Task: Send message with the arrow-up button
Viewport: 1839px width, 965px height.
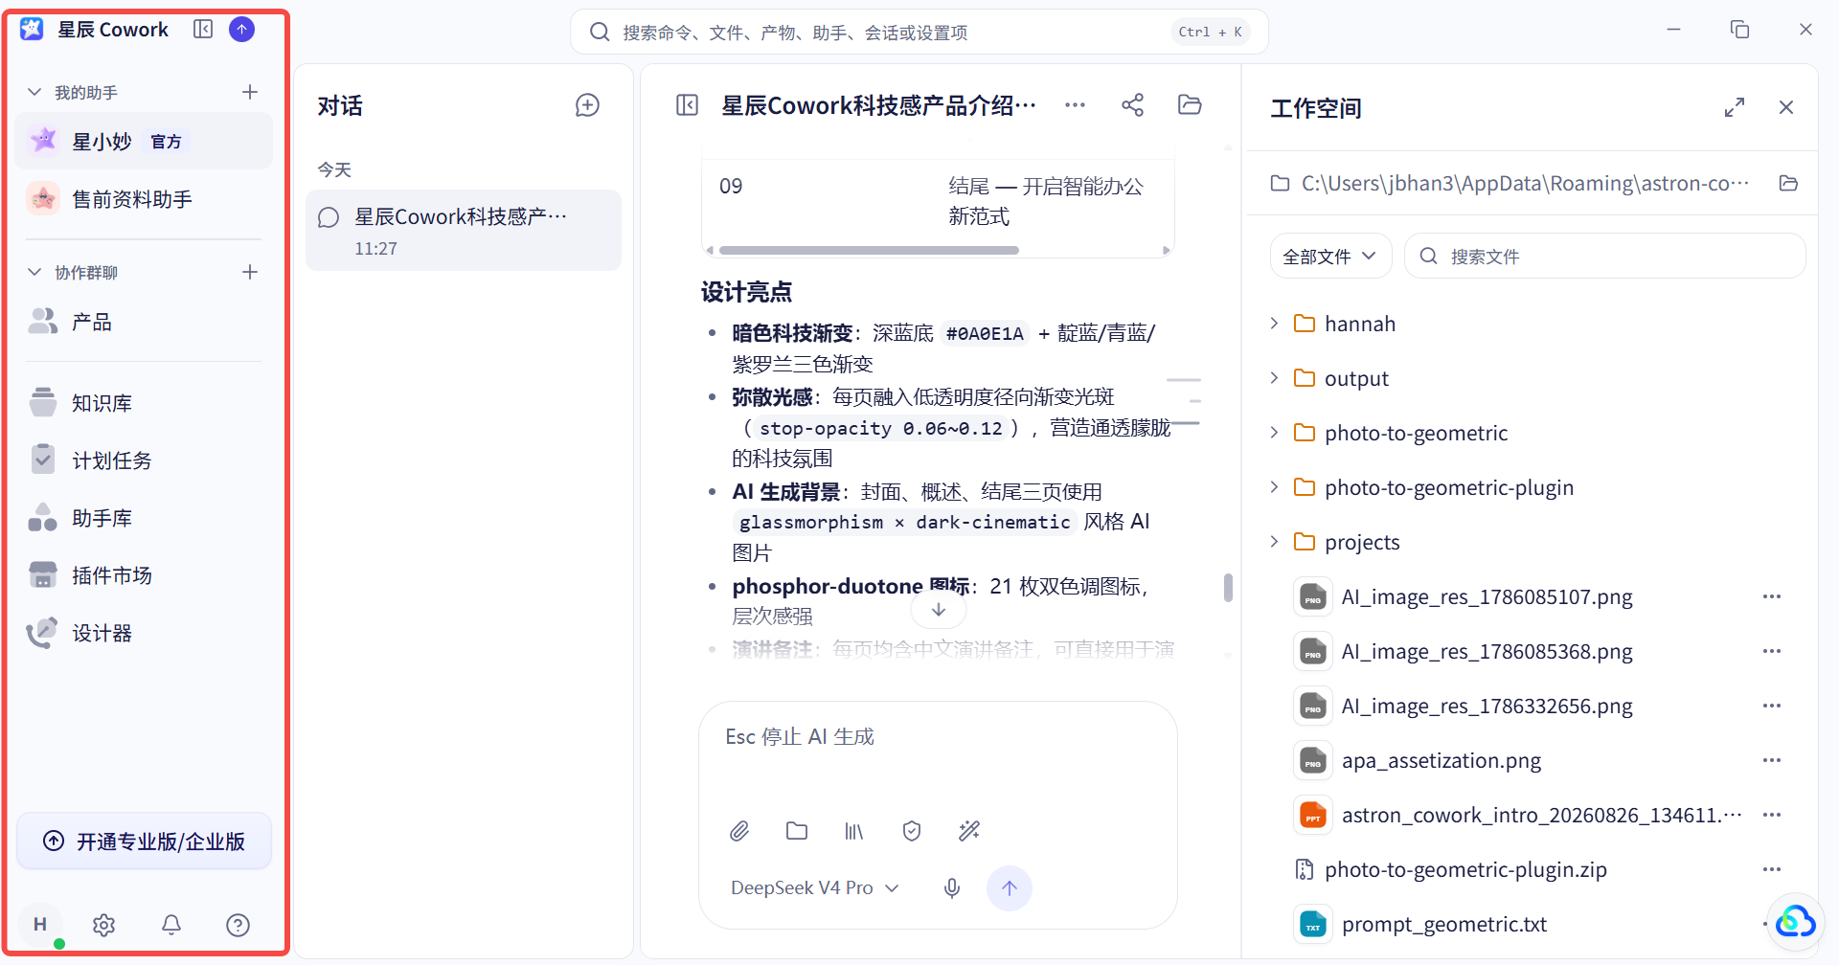Action: 1010,888
